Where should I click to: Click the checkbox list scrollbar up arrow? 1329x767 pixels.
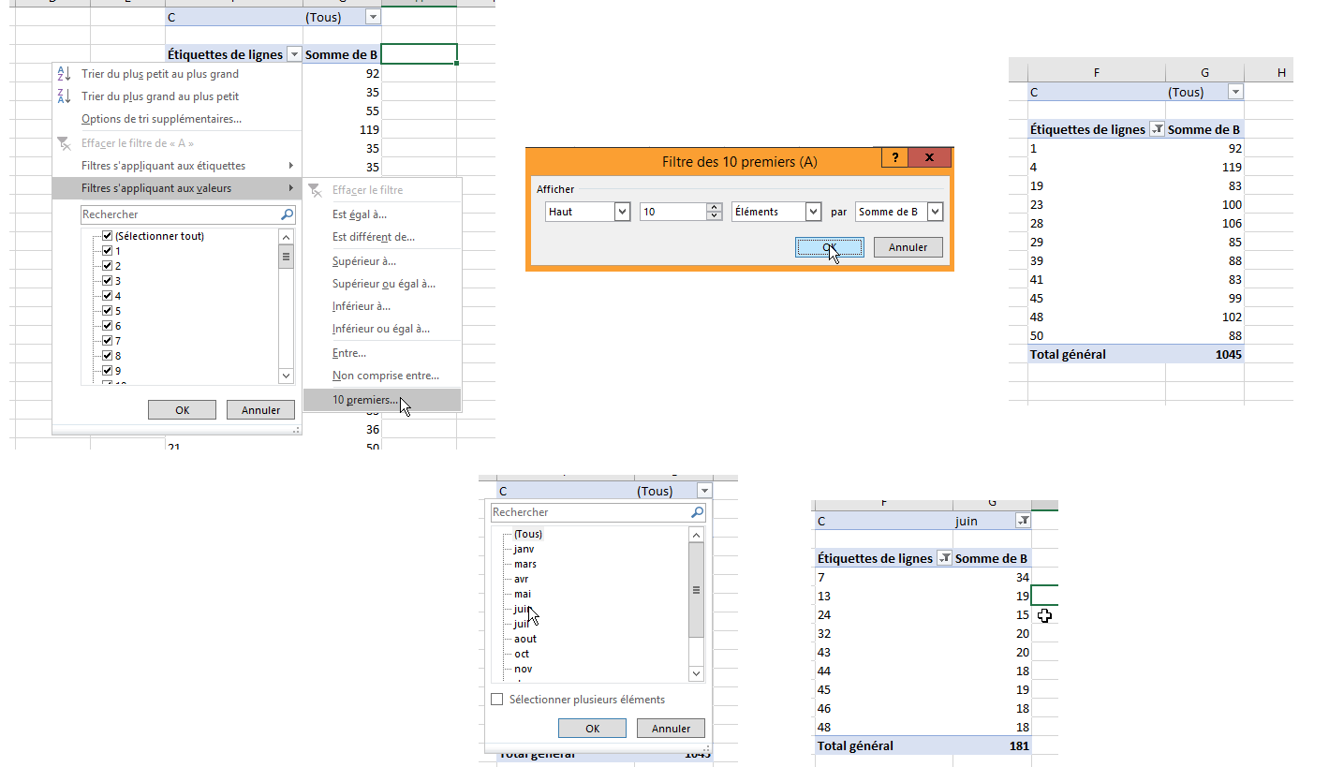[287, 236]
